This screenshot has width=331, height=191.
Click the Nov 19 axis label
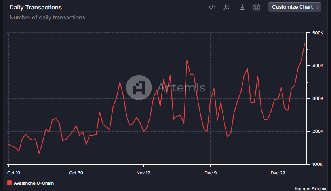click(143, 173)
